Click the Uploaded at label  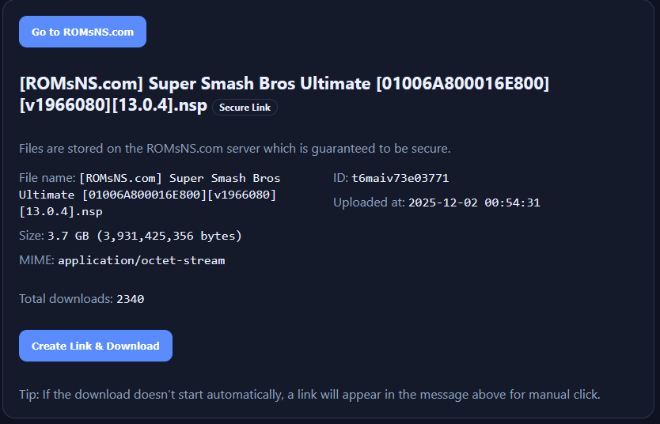[x=369, y=203]
